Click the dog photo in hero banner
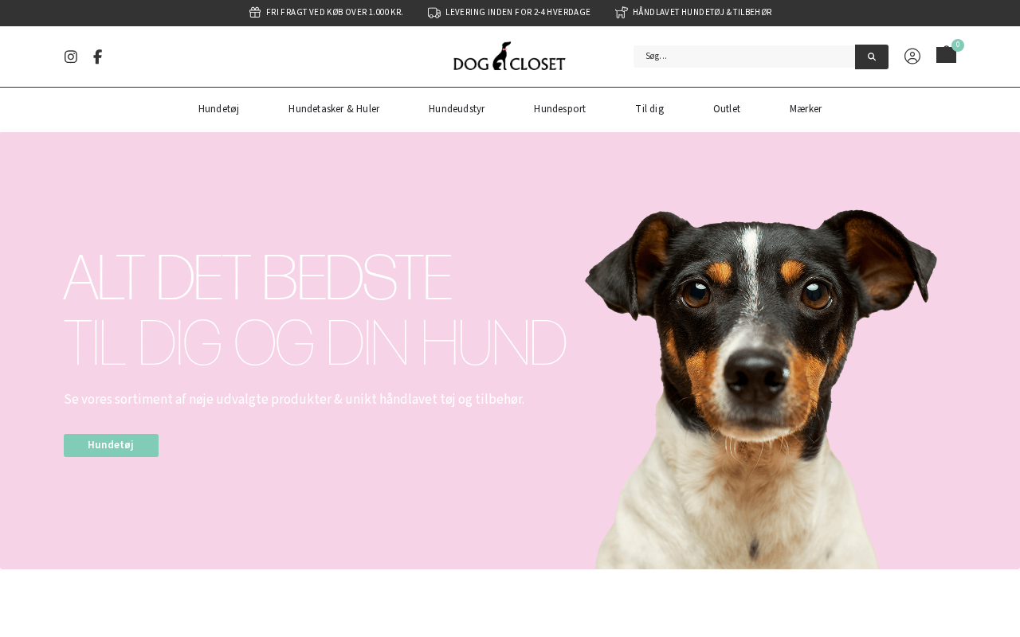This screenshot has width=1020, height=637. click(x=761, y=389)
